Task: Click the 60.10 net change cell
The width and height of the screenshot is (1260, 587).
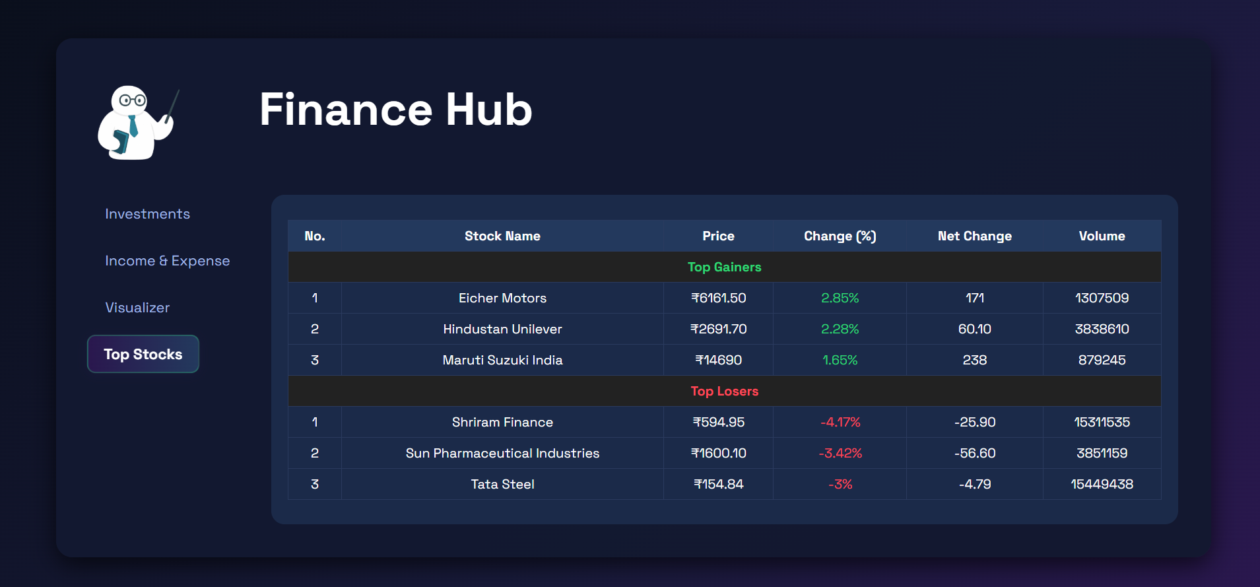Action: click(974, 329)
